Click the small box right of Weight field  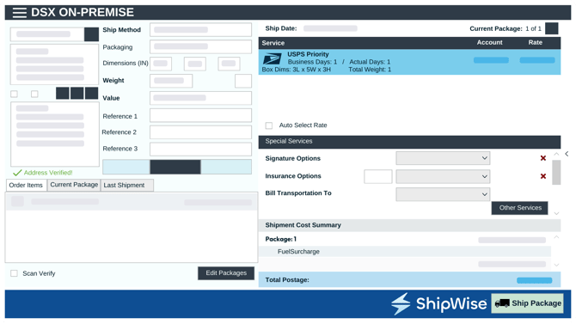coord(243,81)
